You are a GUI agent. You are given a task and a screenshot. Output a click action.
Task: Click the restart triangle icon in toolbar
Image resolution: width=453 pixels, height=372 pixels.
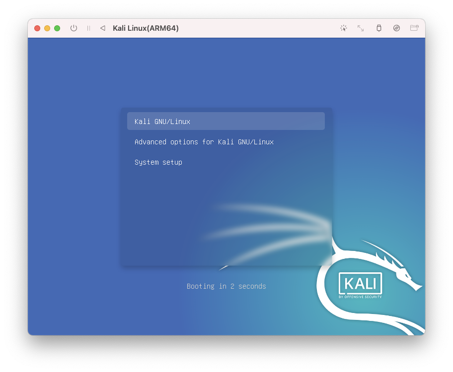[102, 28]
